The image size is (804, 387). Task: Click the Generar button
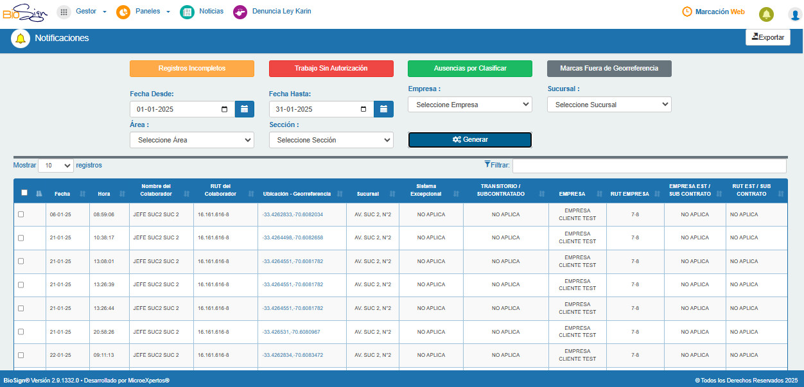point(470,140)
